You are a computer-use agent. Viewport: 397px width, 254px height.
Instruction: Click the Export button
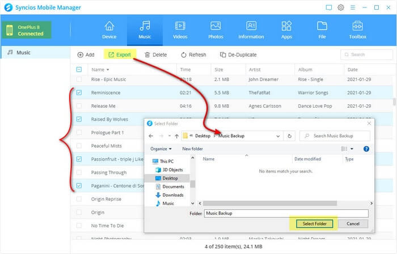coord(120,54)
